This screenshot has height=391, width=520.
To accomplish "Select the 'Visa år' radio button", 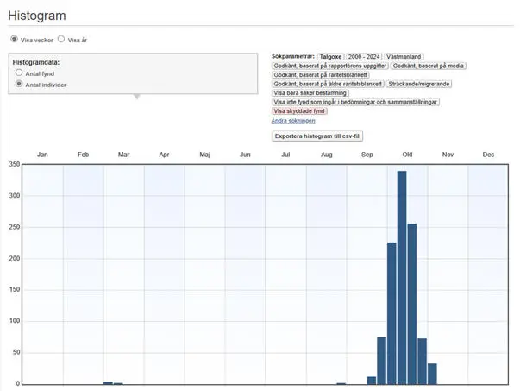I will coord(61,39).
